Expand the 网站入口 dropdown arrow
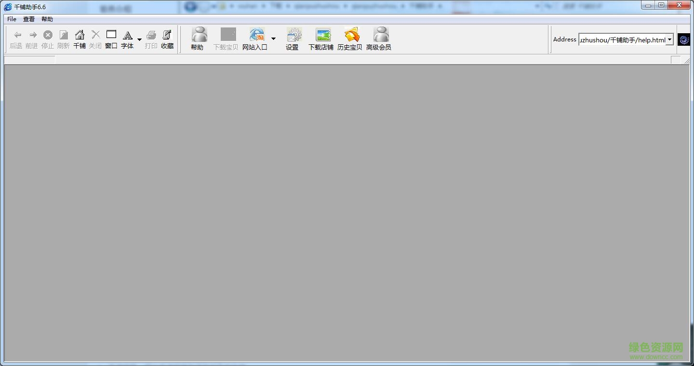This screenshot has height=366, width=694. click(273, 39)
